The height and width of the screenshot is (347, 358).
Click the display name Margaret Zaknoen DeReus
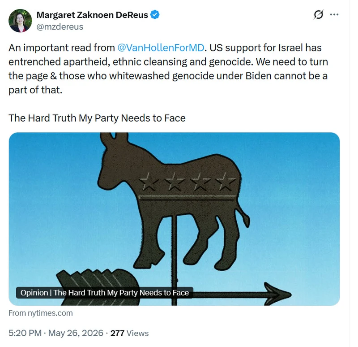coord(92,15)
